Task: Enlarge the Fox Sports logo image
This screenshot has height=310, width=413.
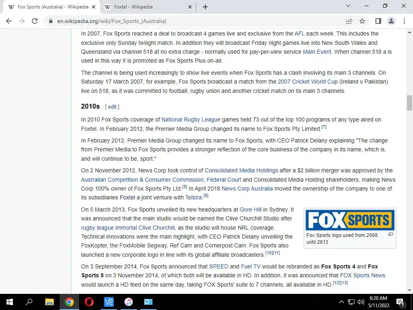Action: [390, 234]
